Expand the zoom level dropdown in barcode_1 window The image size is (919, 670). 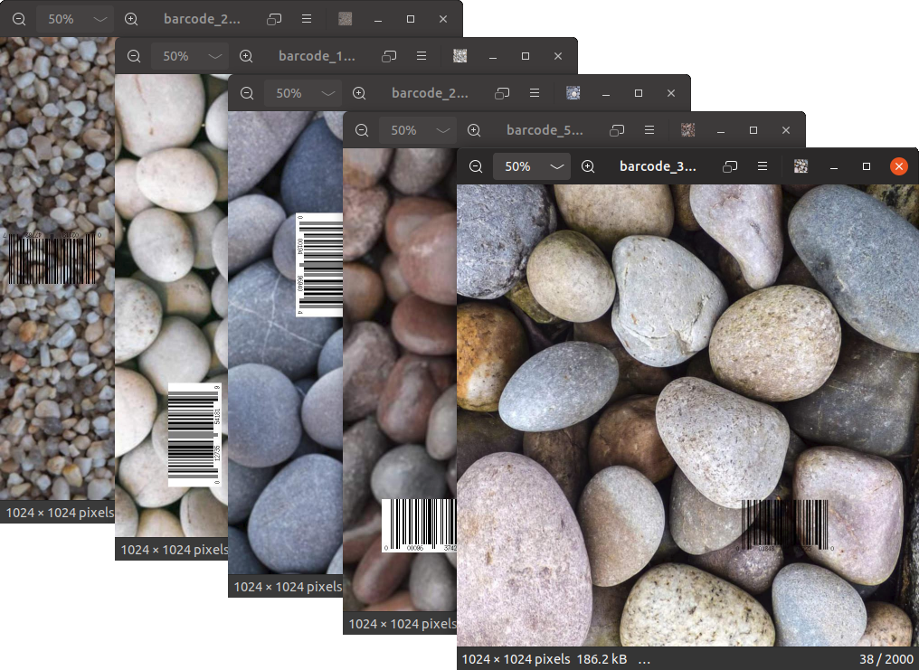[214, 56]
